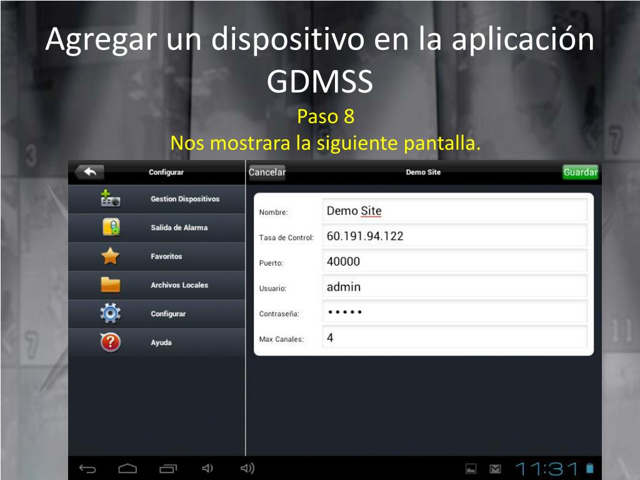Open the Ayuda menu entry

pyautogui.click(x=157, y=342)
